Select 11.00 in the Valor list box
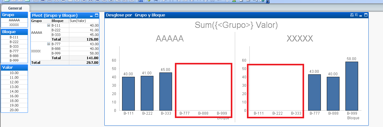 tap(14, 77)
